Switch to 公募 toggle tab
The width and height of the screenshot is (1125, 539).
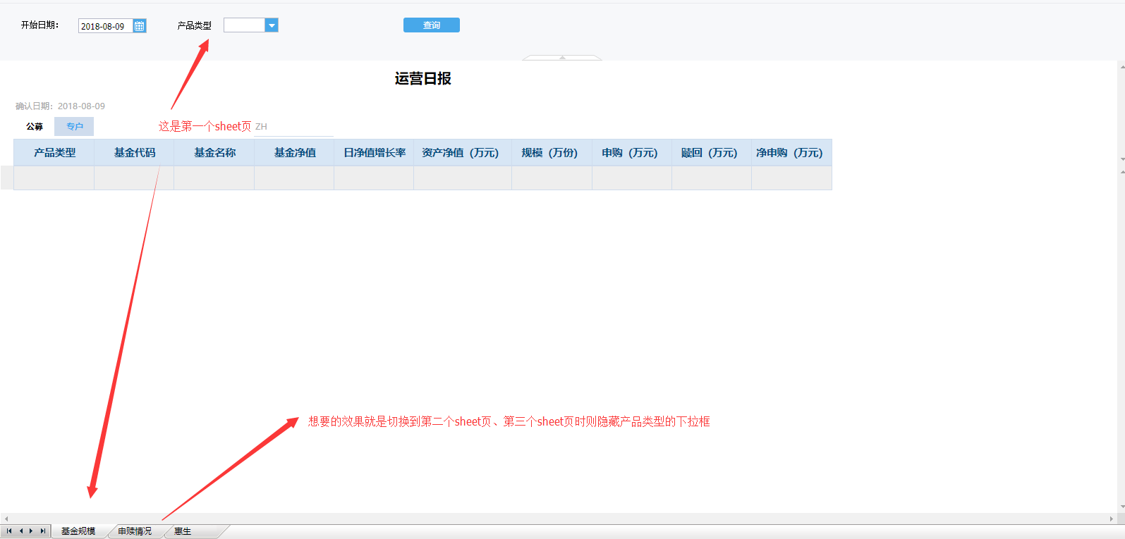click(35, 127)
